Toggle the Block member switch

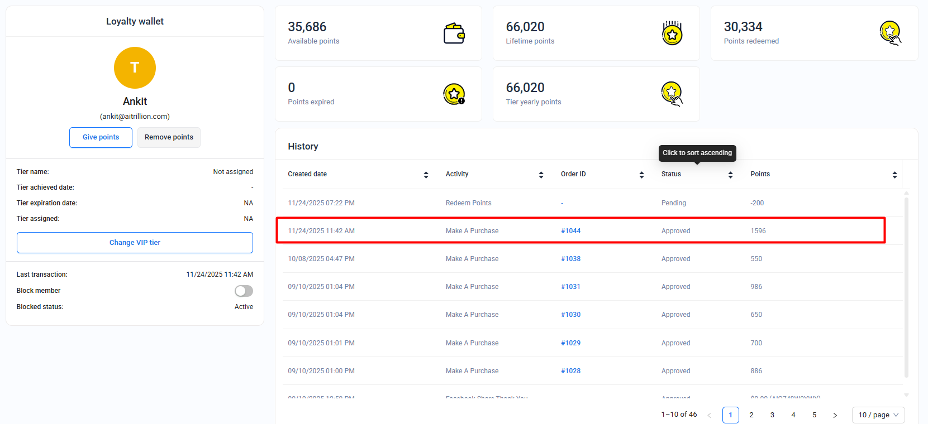[244, 291]
